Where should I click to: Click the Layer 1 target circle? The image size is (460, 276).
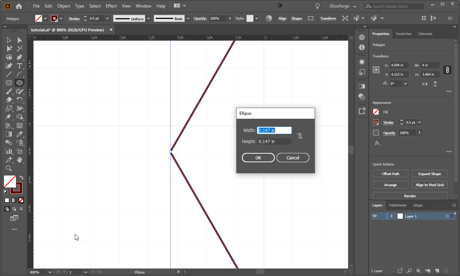(x=447, y=216)
